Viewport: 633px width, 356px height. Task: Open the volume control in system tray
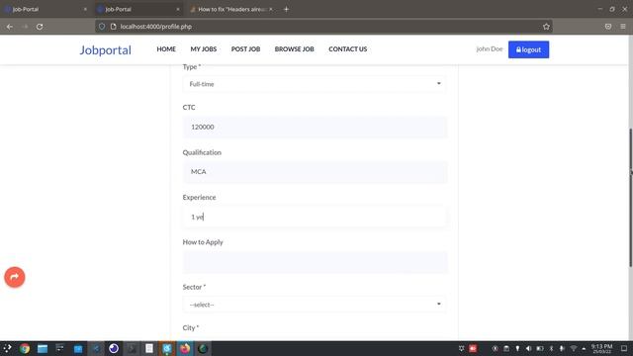click(x=528, y=348)
